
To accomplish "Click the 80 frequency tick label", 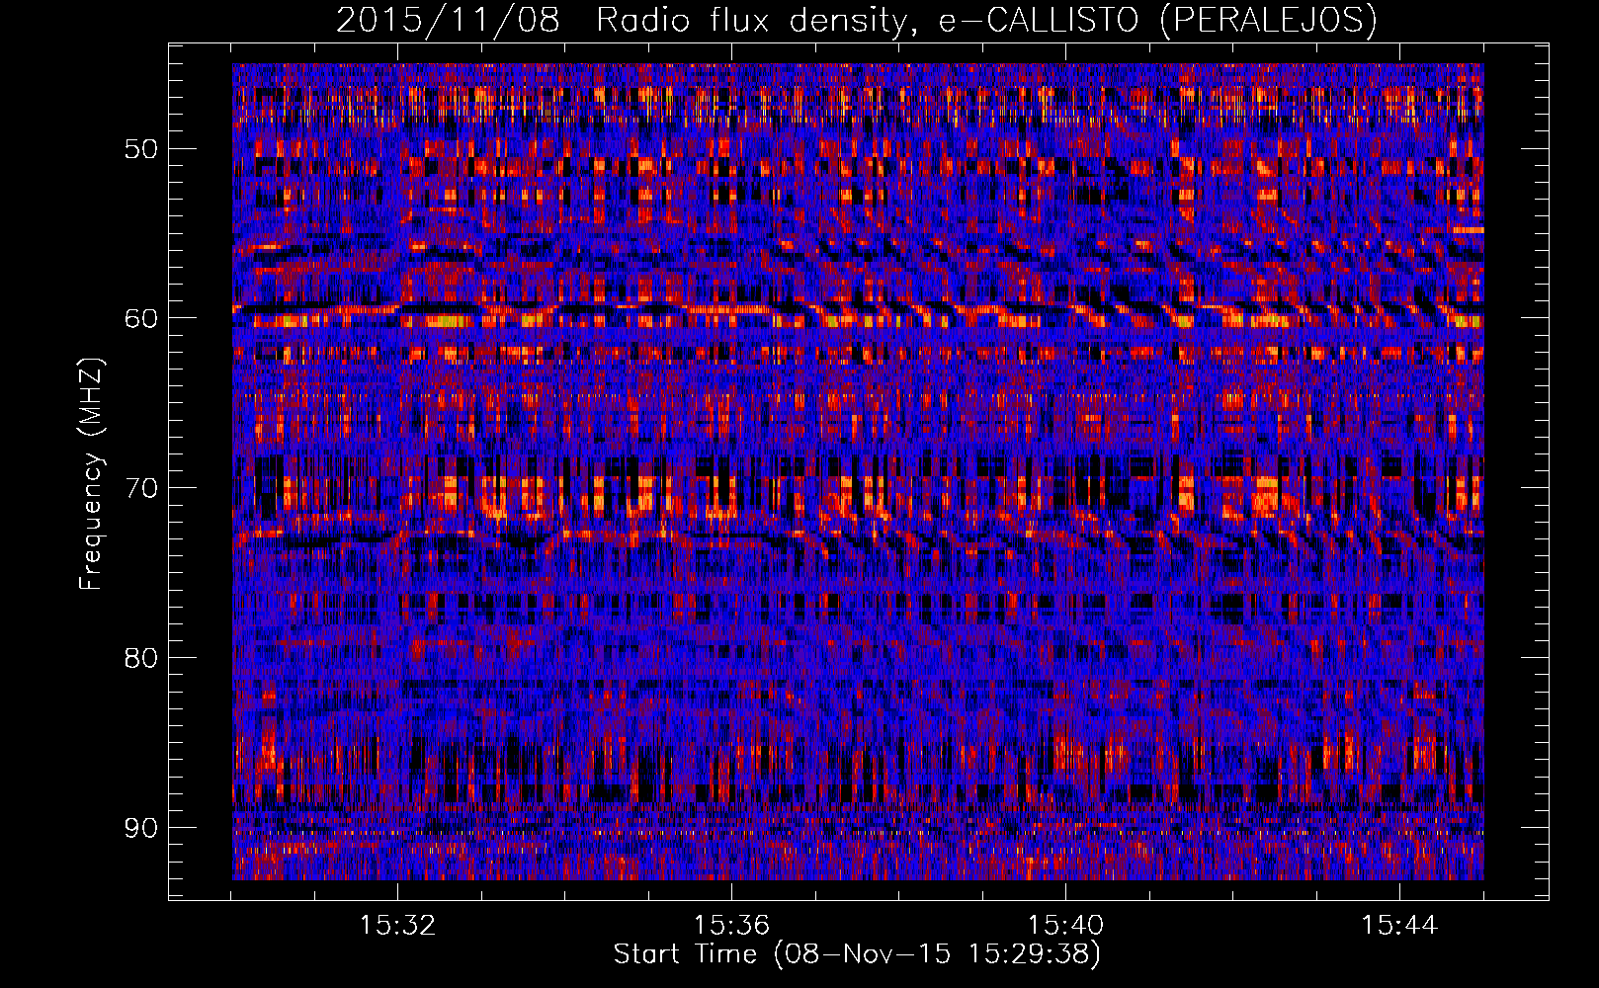I will [x=140, y=657].
